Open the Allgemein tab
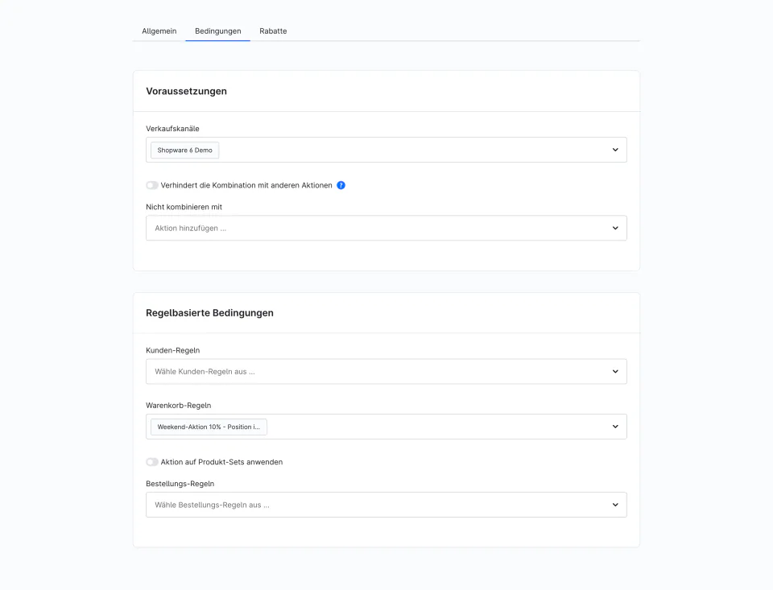The width and height of the screenshot is (773, 590). 159,31
